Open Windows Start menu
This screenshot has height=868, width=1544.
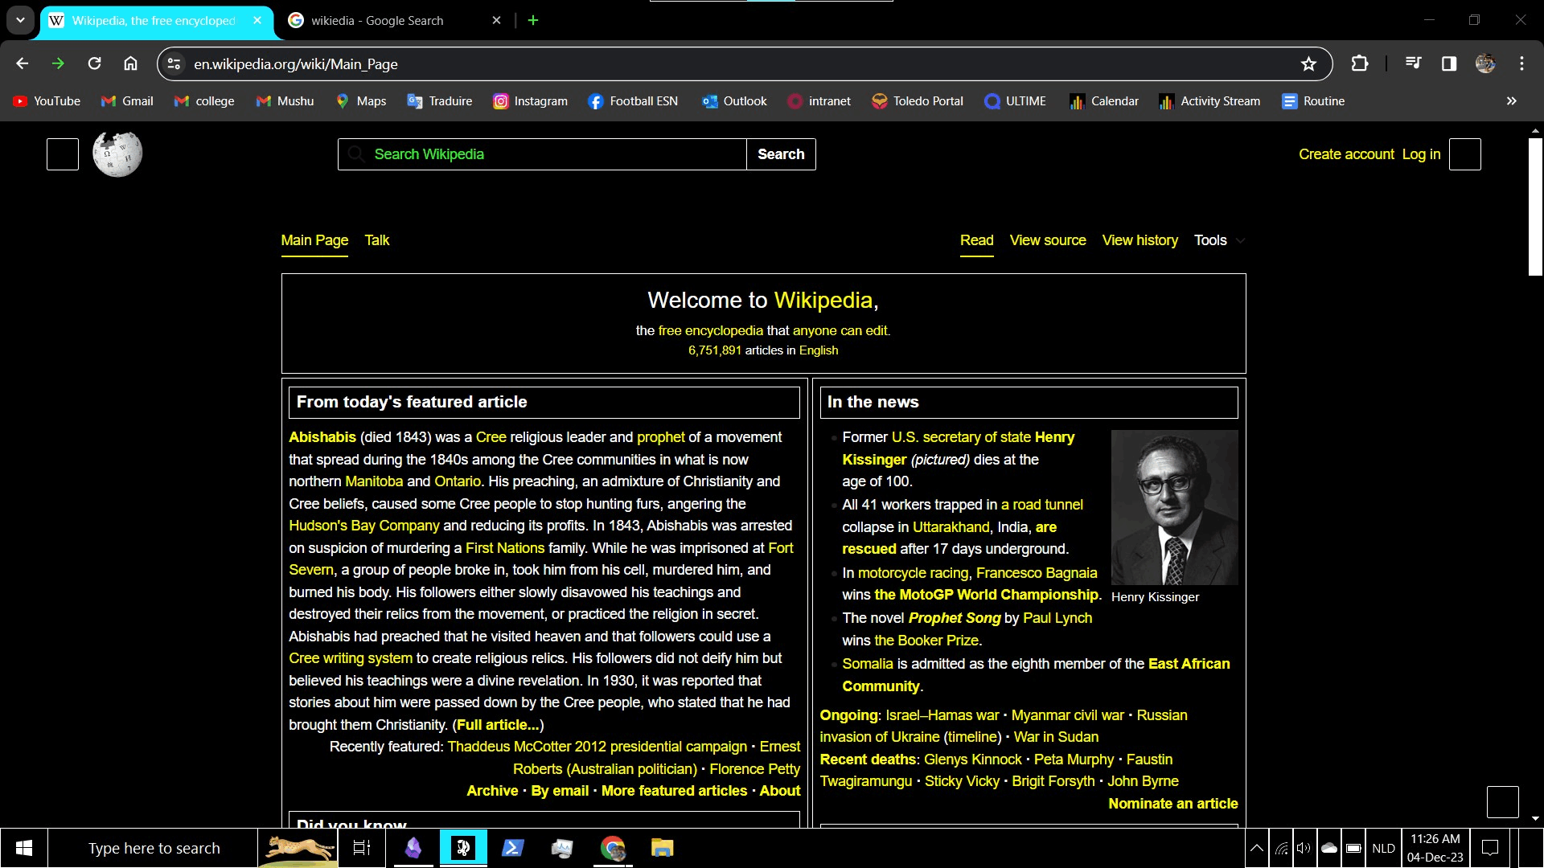click(24, 848)
